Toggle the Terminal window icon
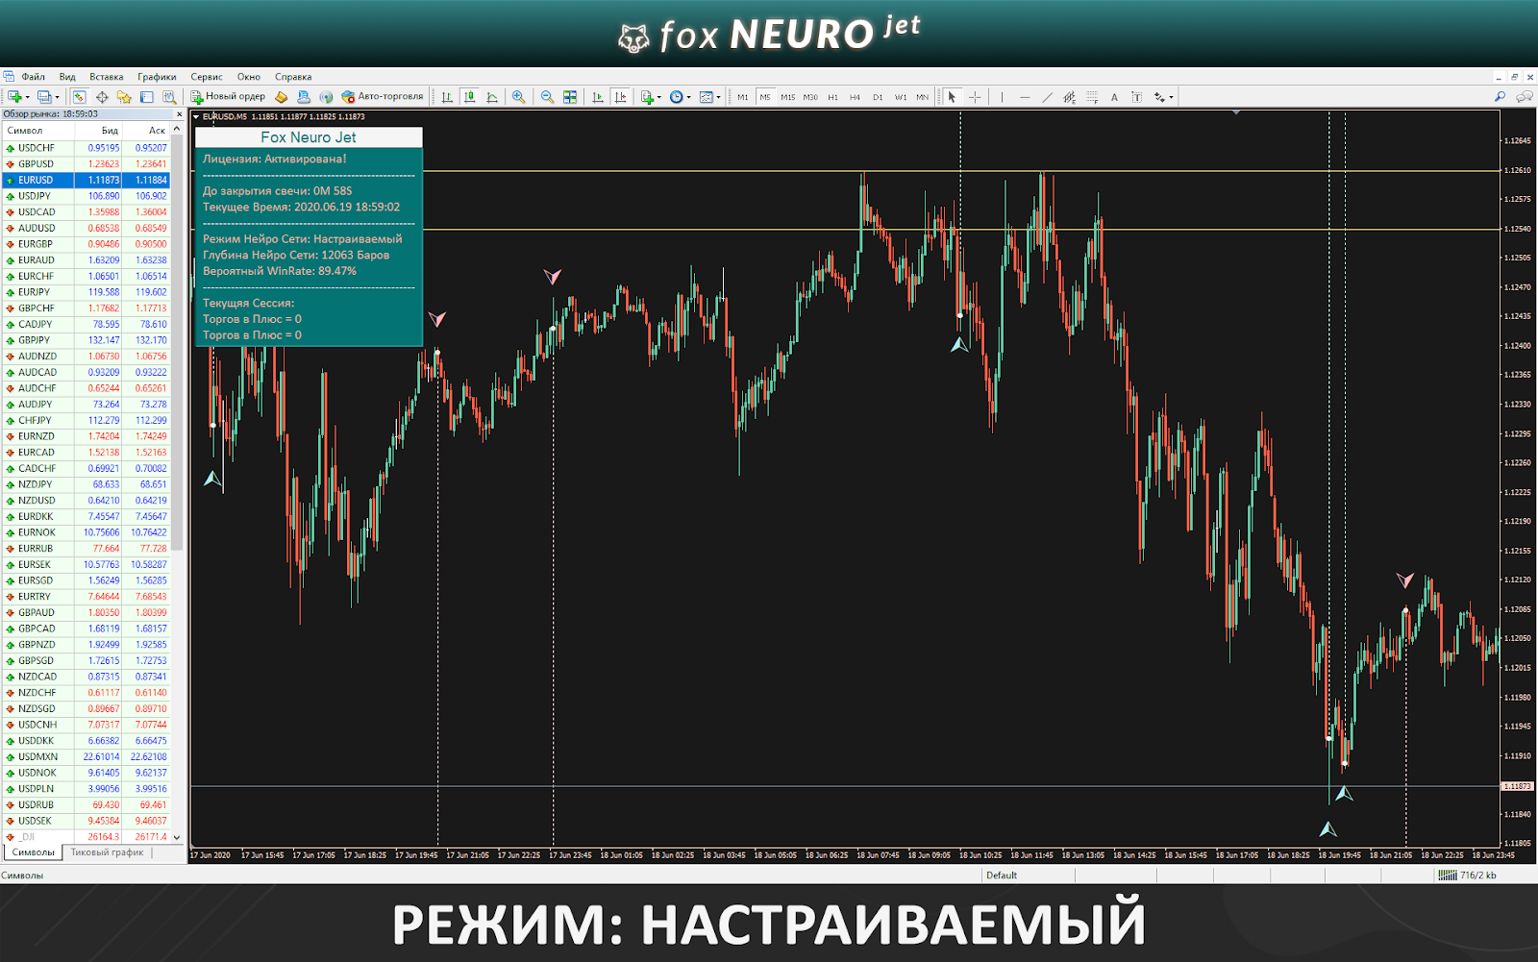This screenshot has width=1538, height=962. [x=147, y=97]
